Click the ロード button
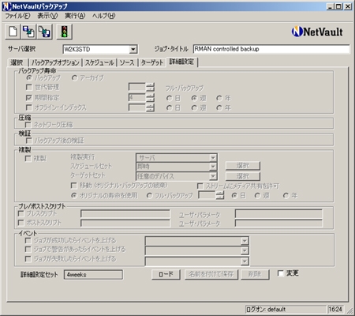Image resolution: width=355 pixels, height=316 pixels. (x=166, y=274)
